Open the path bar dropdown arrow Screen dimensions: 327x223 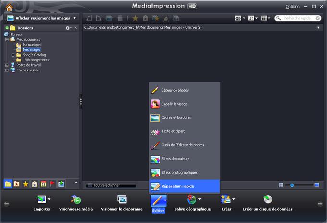(318, 28)
